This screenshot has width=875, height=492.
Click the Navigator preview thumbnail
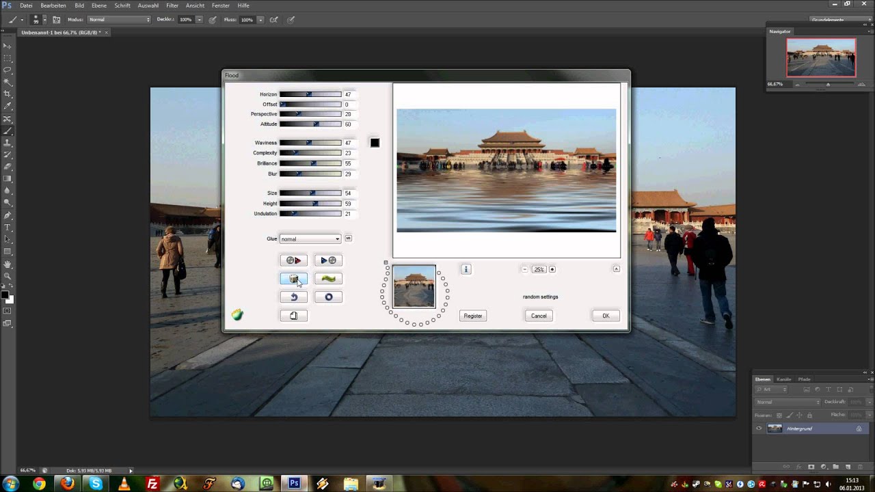821,57
